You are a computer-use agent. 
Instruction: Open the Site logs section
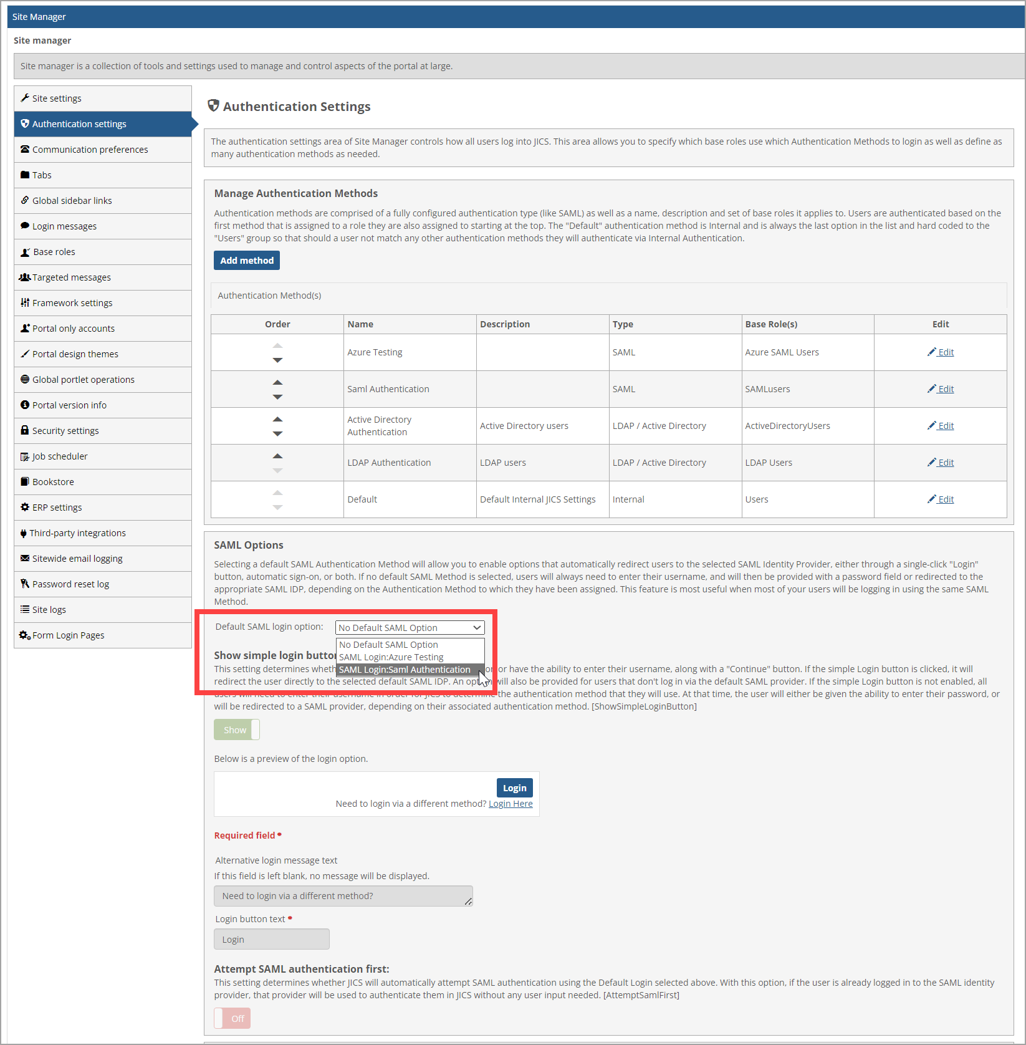(x=49, y=609)
